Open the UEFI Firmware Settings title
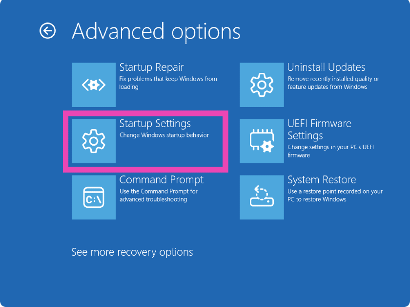The width and height of the screenshot is (410, 307). tap(319, 130)
